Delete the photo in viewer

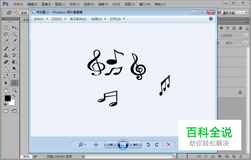click(168, 145)
